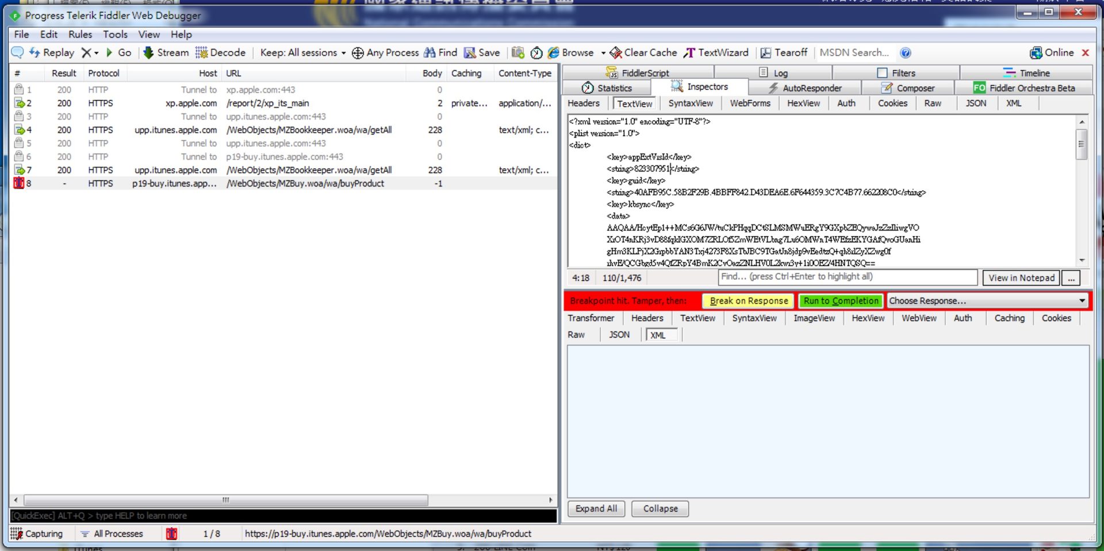Click the Replay toolbar button
This screenshot has height=551, width=1104.
click(x=52, y=53)
